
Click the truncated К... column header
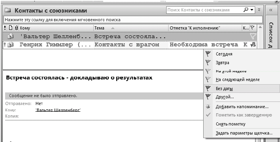coord(246,28)
